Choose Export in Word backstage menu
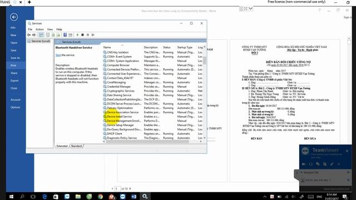The image size is (356, 200). pos(14,81)
